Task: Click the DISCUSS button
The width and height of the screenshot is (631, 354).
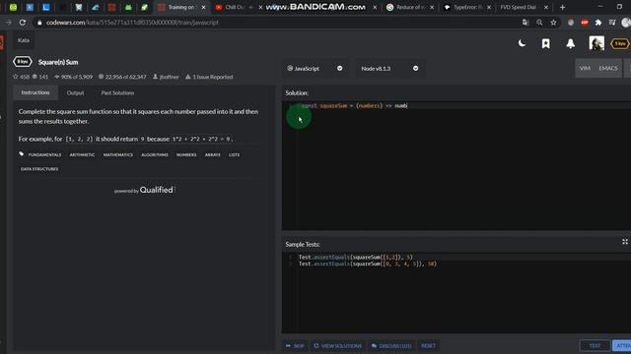Action: [391, 345]
